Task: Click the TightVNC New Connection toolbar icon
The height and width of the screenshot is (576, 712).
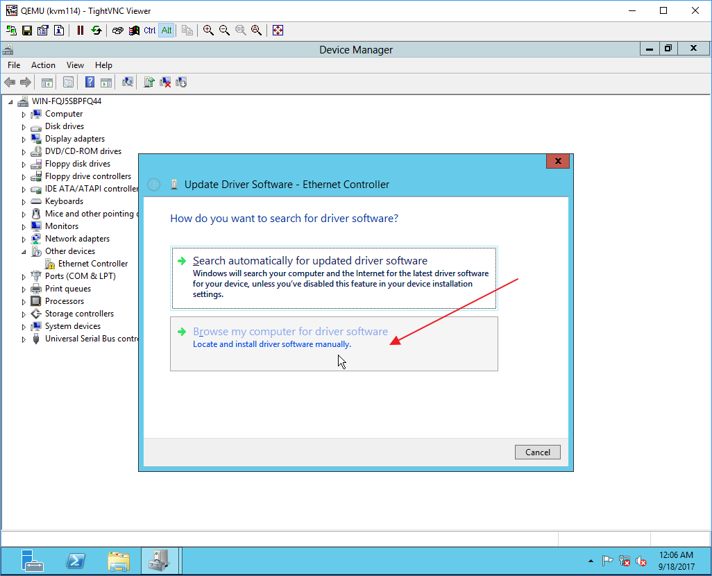Action: 11,31
